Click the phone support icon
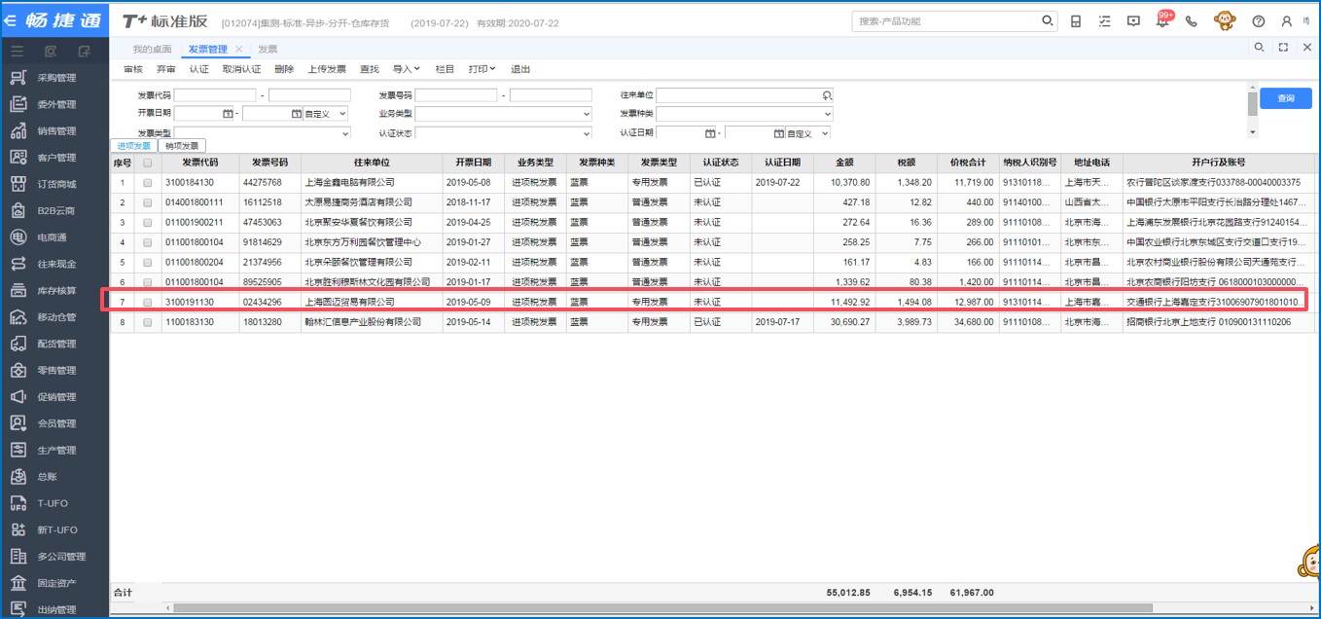 tap(1192, 21)
